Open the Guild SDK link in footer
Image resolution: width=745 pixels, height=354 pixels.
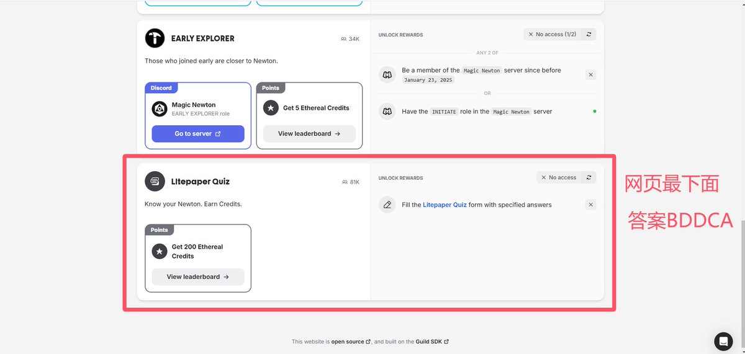pyautogui.click(x=431, y=342)
